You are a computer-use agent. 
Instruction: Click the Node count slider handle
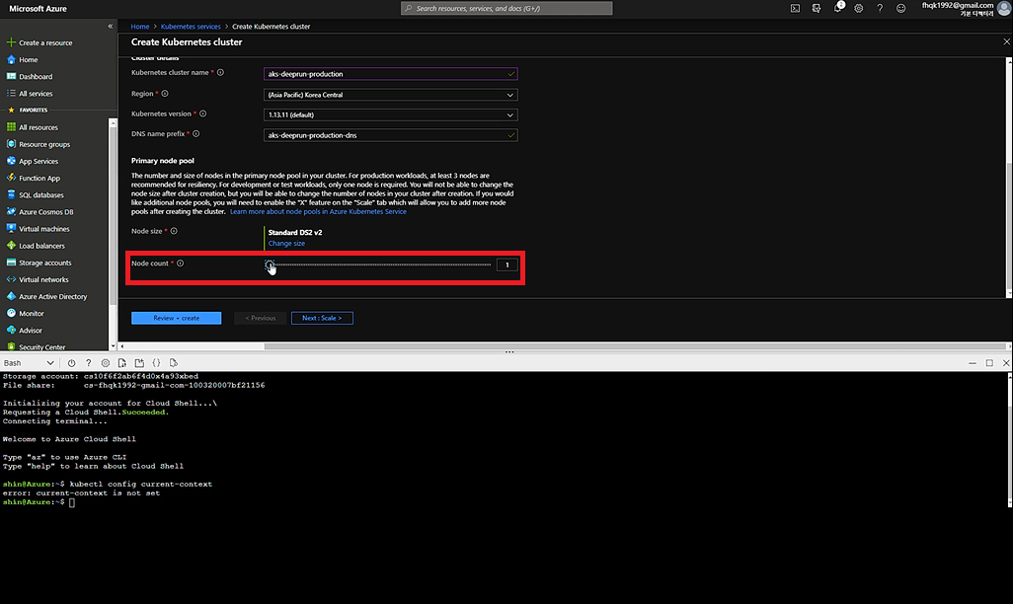(x=270, y=264)
